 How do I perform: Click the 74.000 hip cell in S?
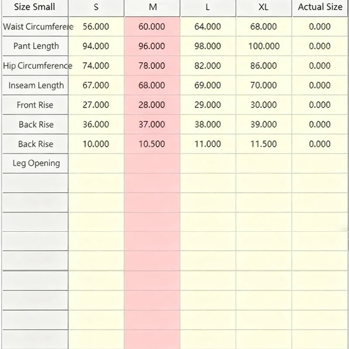(x=96, y=66)
